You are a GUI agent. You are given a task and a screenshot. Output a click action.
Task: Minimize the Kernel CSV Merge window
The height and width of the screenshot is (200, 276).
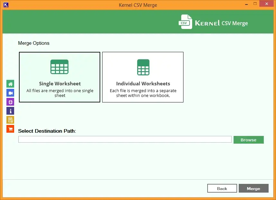pos(246,4)
